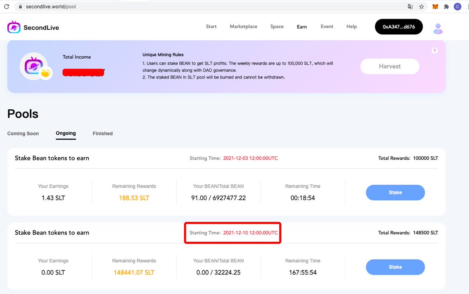Click the page reload icon

(7, 6)
